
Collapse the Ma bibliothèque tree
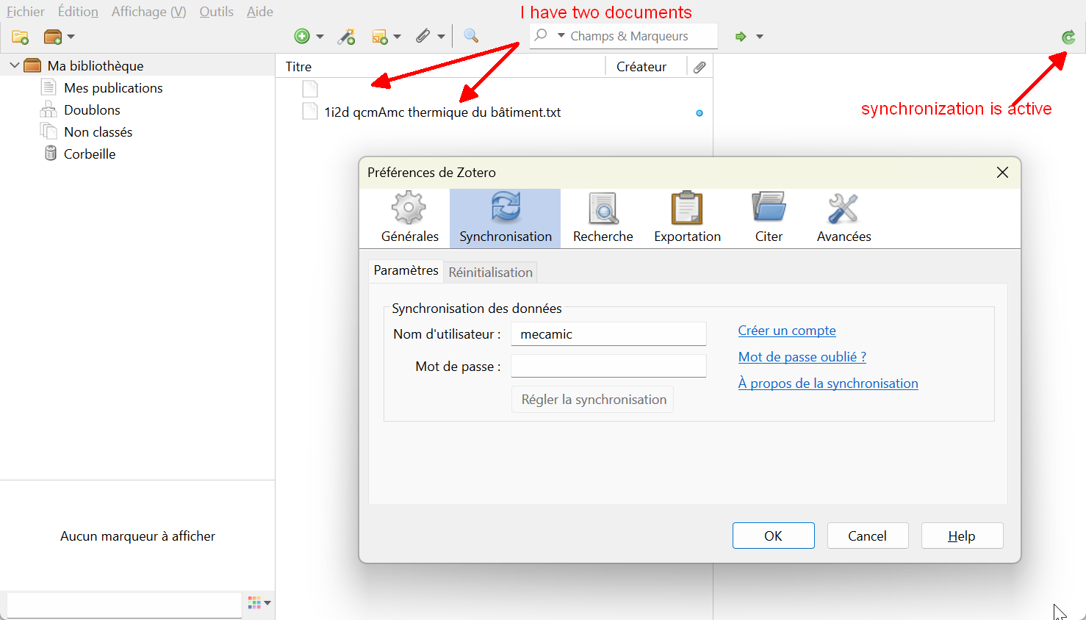(14, 65)
